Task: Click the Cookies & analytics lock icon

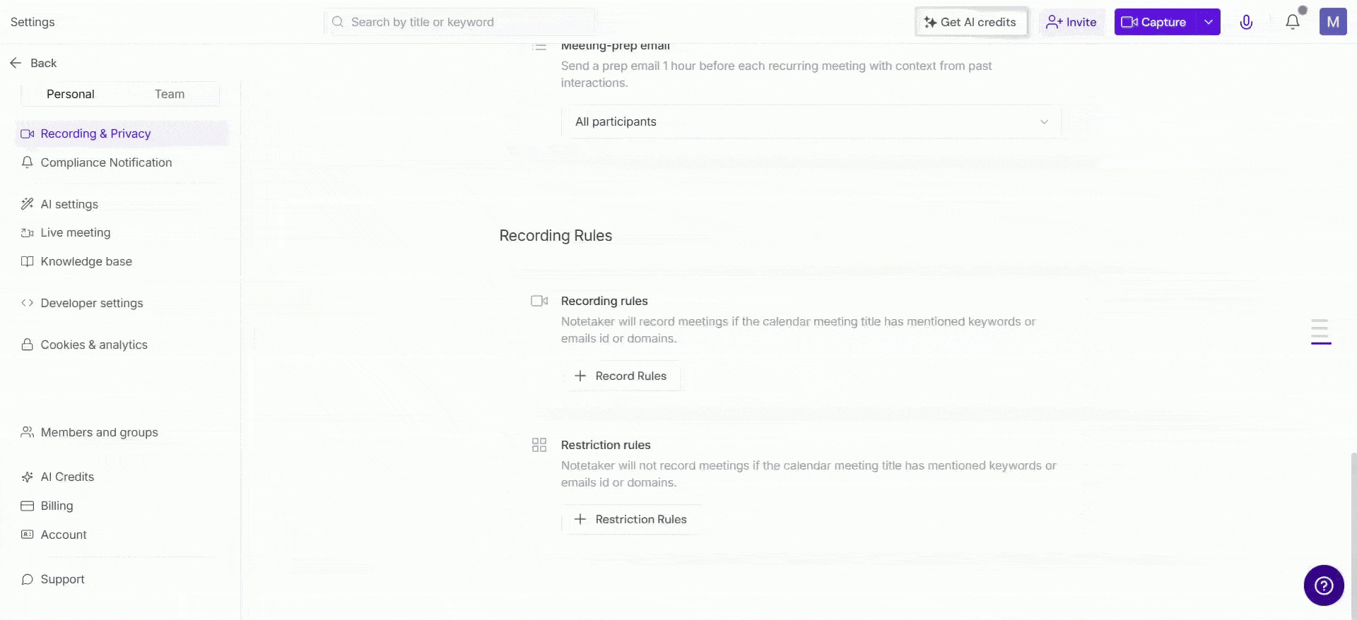Action: pos(27,345)
